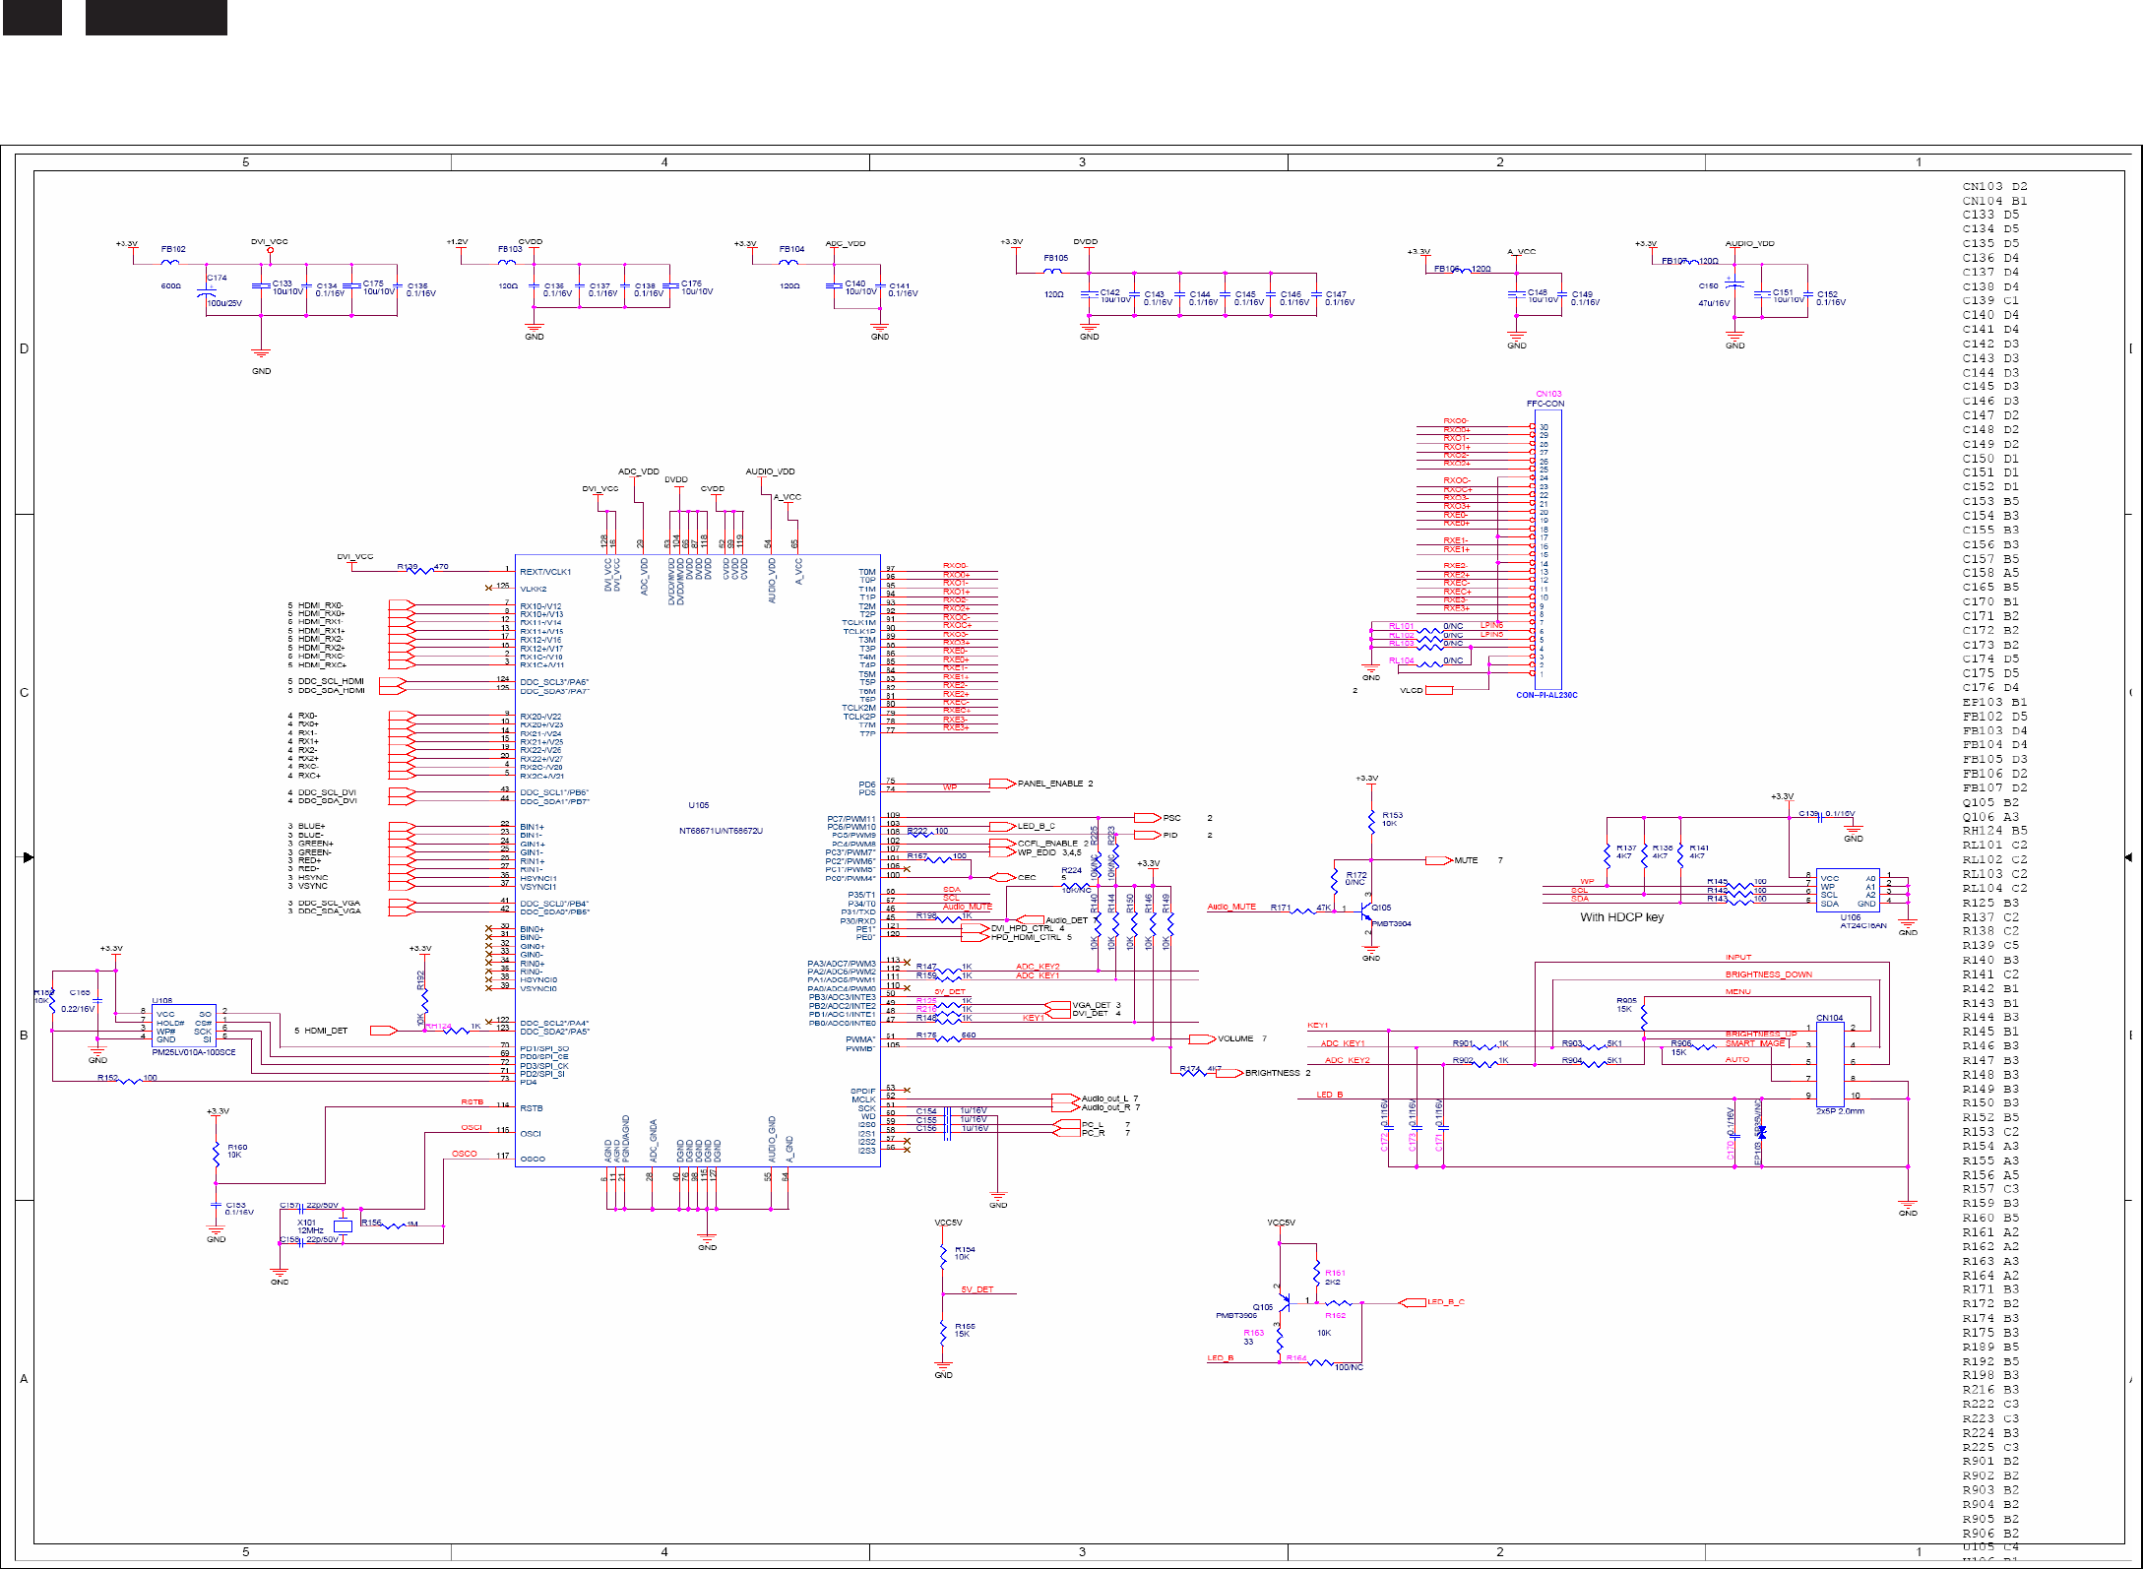The height and width of the screenshot is (1569, 2143).
Task: Click the U105 NT68671U label in chip center
Action: (721, 830)
